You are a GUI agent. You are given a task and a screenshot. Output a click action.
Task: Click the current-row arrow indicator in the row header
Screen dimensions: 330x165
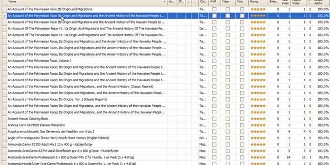[x=4, y=16]
